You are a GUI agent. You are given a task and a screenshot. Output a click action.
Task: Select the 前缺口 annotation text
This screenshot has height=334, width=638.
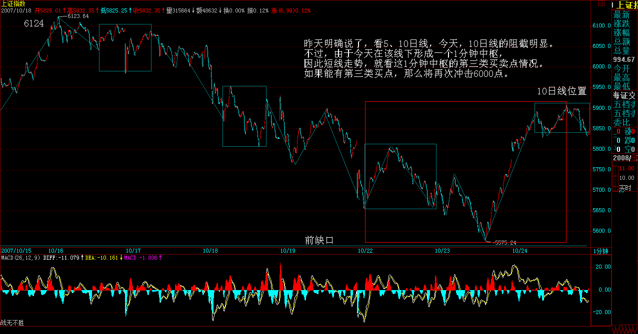point(319,241)
